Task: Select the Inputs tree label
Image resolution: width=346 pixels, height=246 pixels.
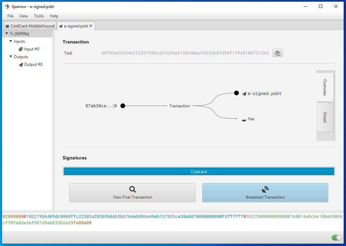Action: coord(19,41)
